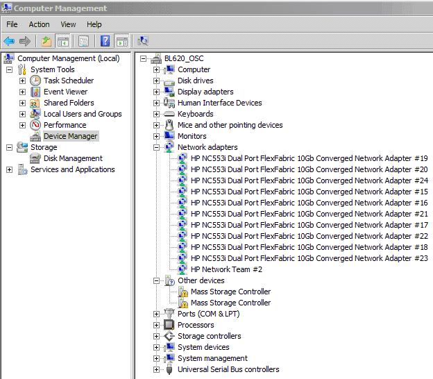Select HP NC553i Network Adapter #16
This screenshot has height=379, width=433.
309,203
